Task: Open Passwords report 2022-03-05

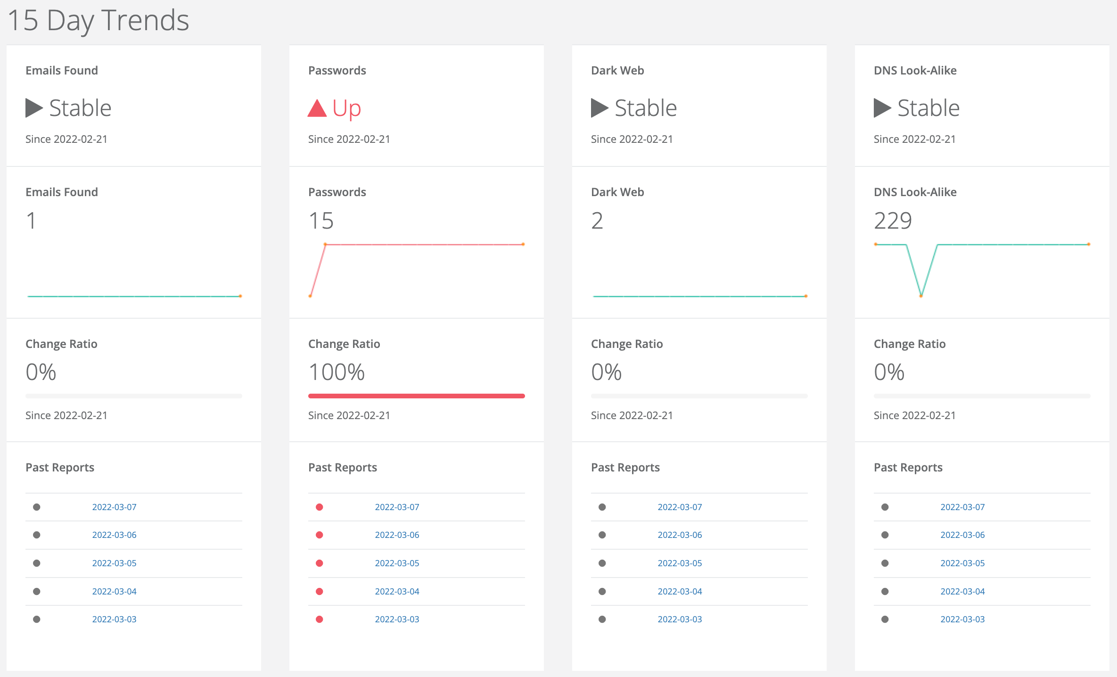Action: (x=397, y=563)
